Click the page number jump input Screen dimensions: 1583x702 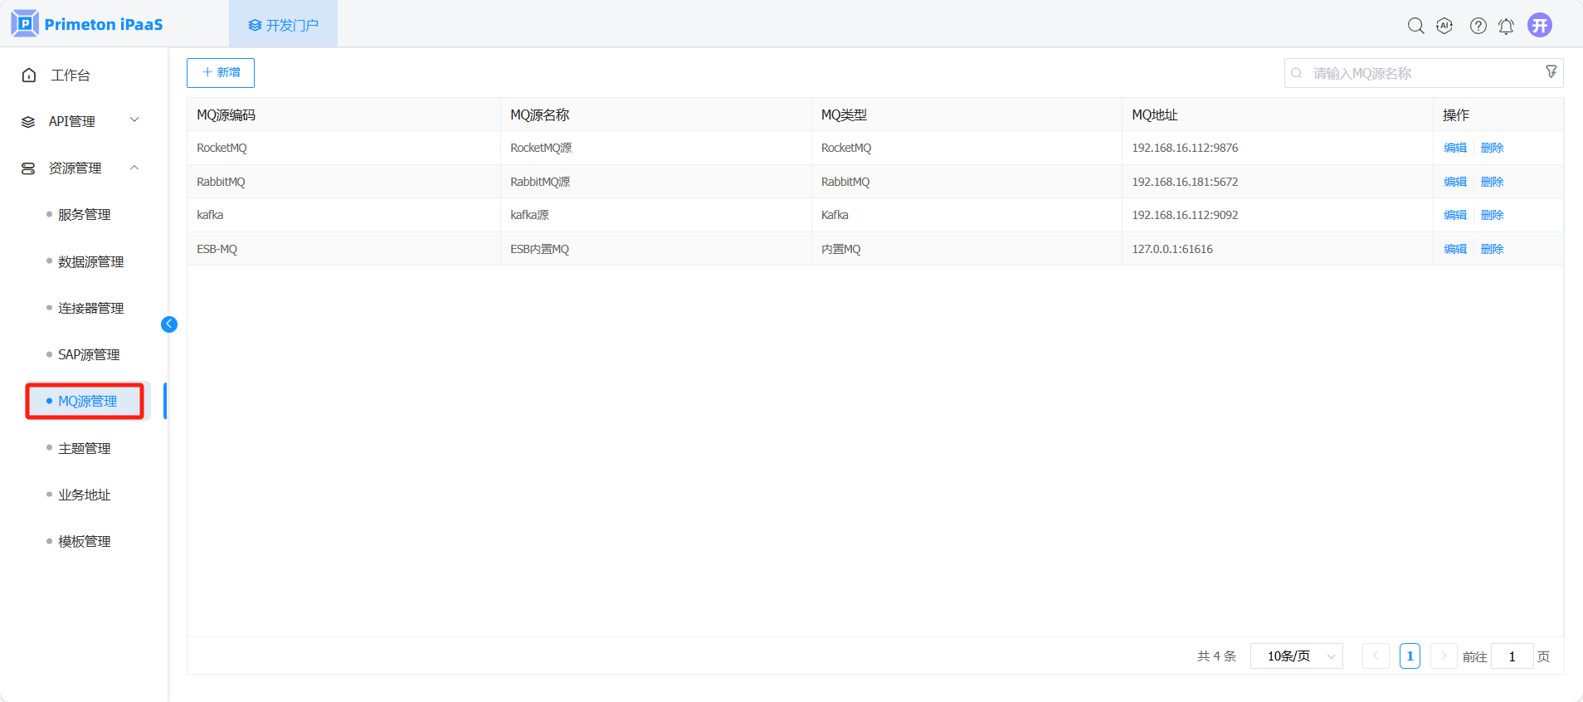click(x=1511, y=656)
